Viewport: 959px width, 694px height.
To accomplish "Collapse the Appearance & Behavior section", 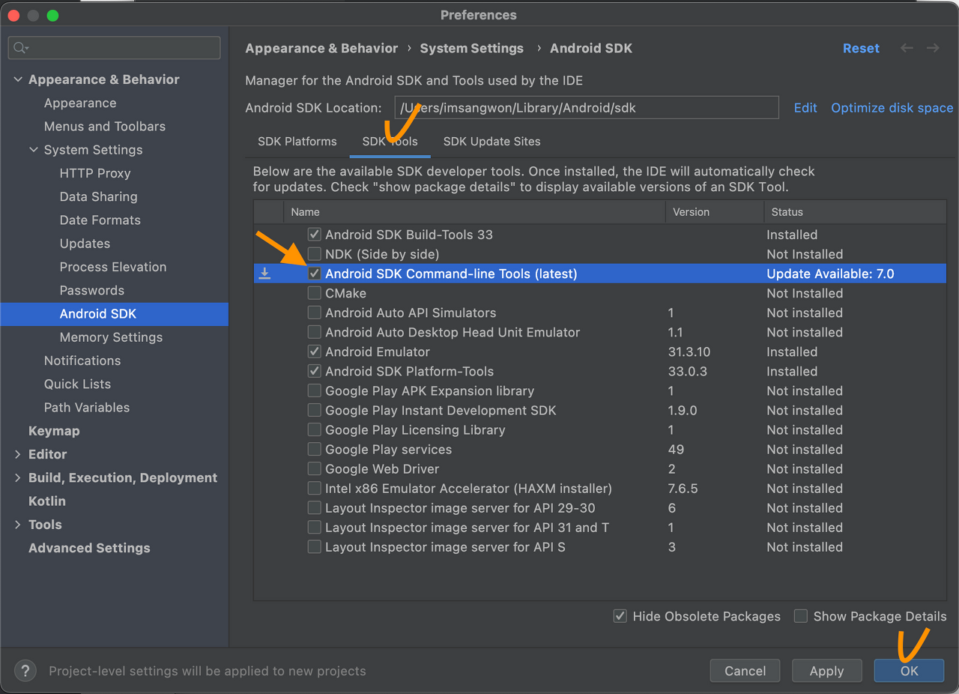I will [x=18, y=79].
